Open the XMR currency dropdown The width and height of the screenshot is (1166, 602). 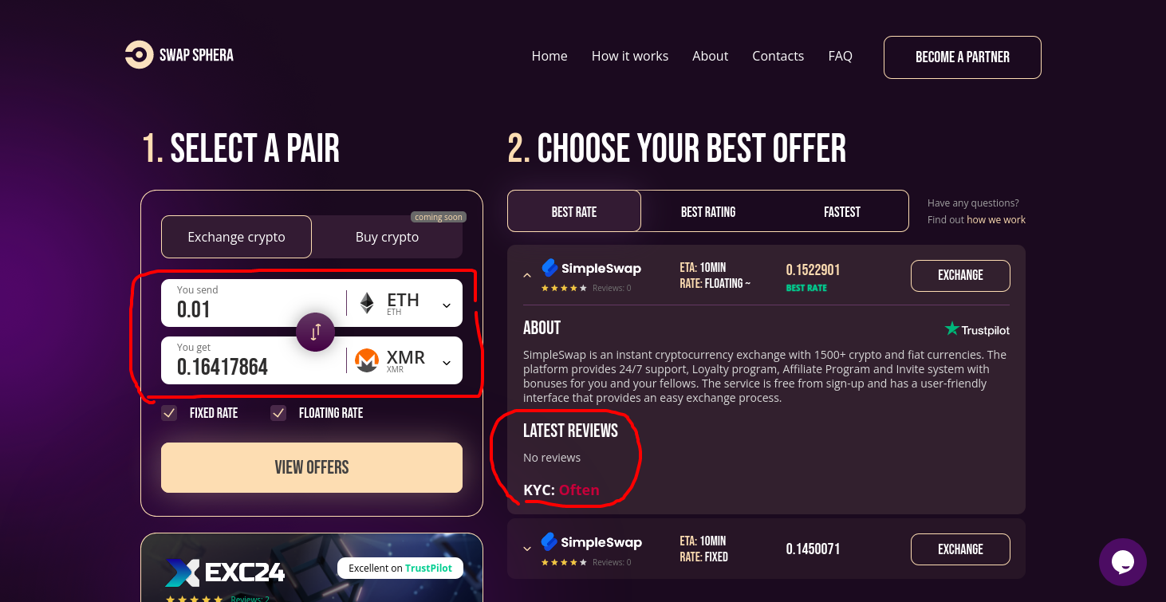pos(447,363)
